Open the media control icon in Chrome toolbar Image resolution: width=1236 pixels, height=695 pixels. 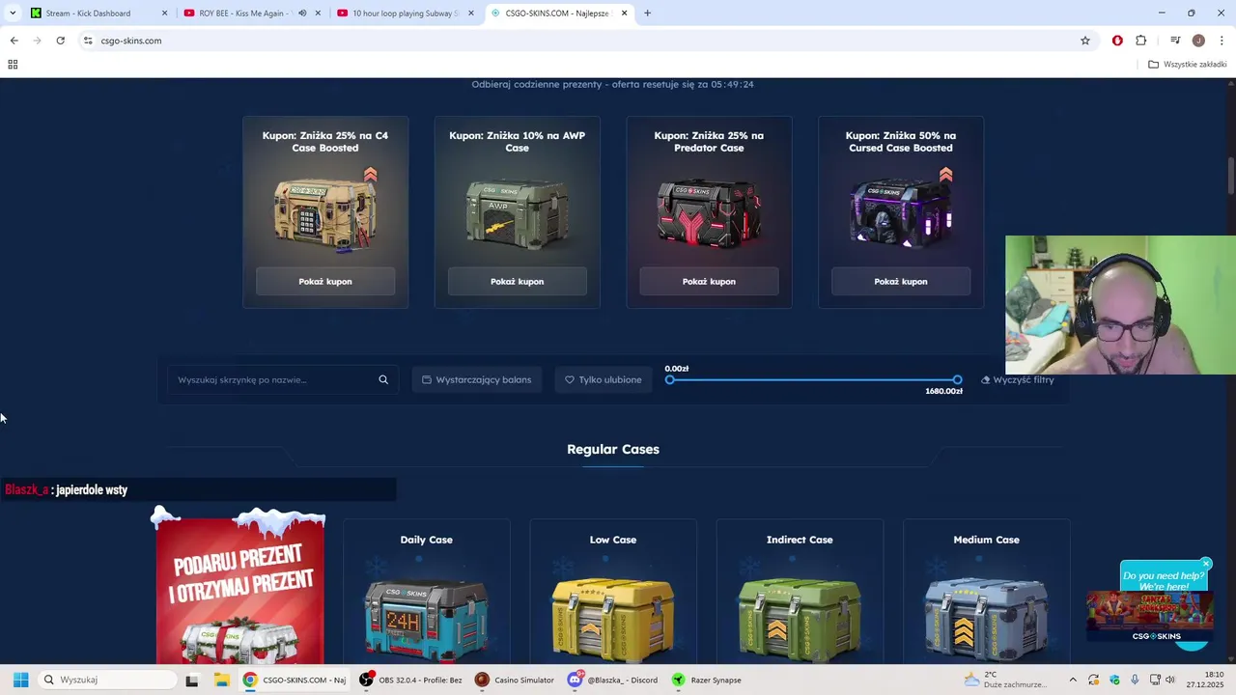(x=1175, y=41)
